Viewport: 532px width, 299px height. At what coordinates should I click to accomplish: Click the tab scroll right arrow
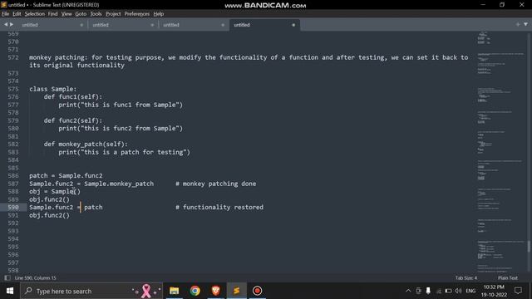pyautogui.click(x=12, y=24)
